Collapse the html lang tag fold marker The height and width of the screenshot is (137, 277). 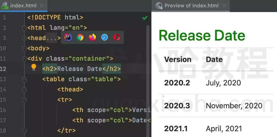coord(24,28)
